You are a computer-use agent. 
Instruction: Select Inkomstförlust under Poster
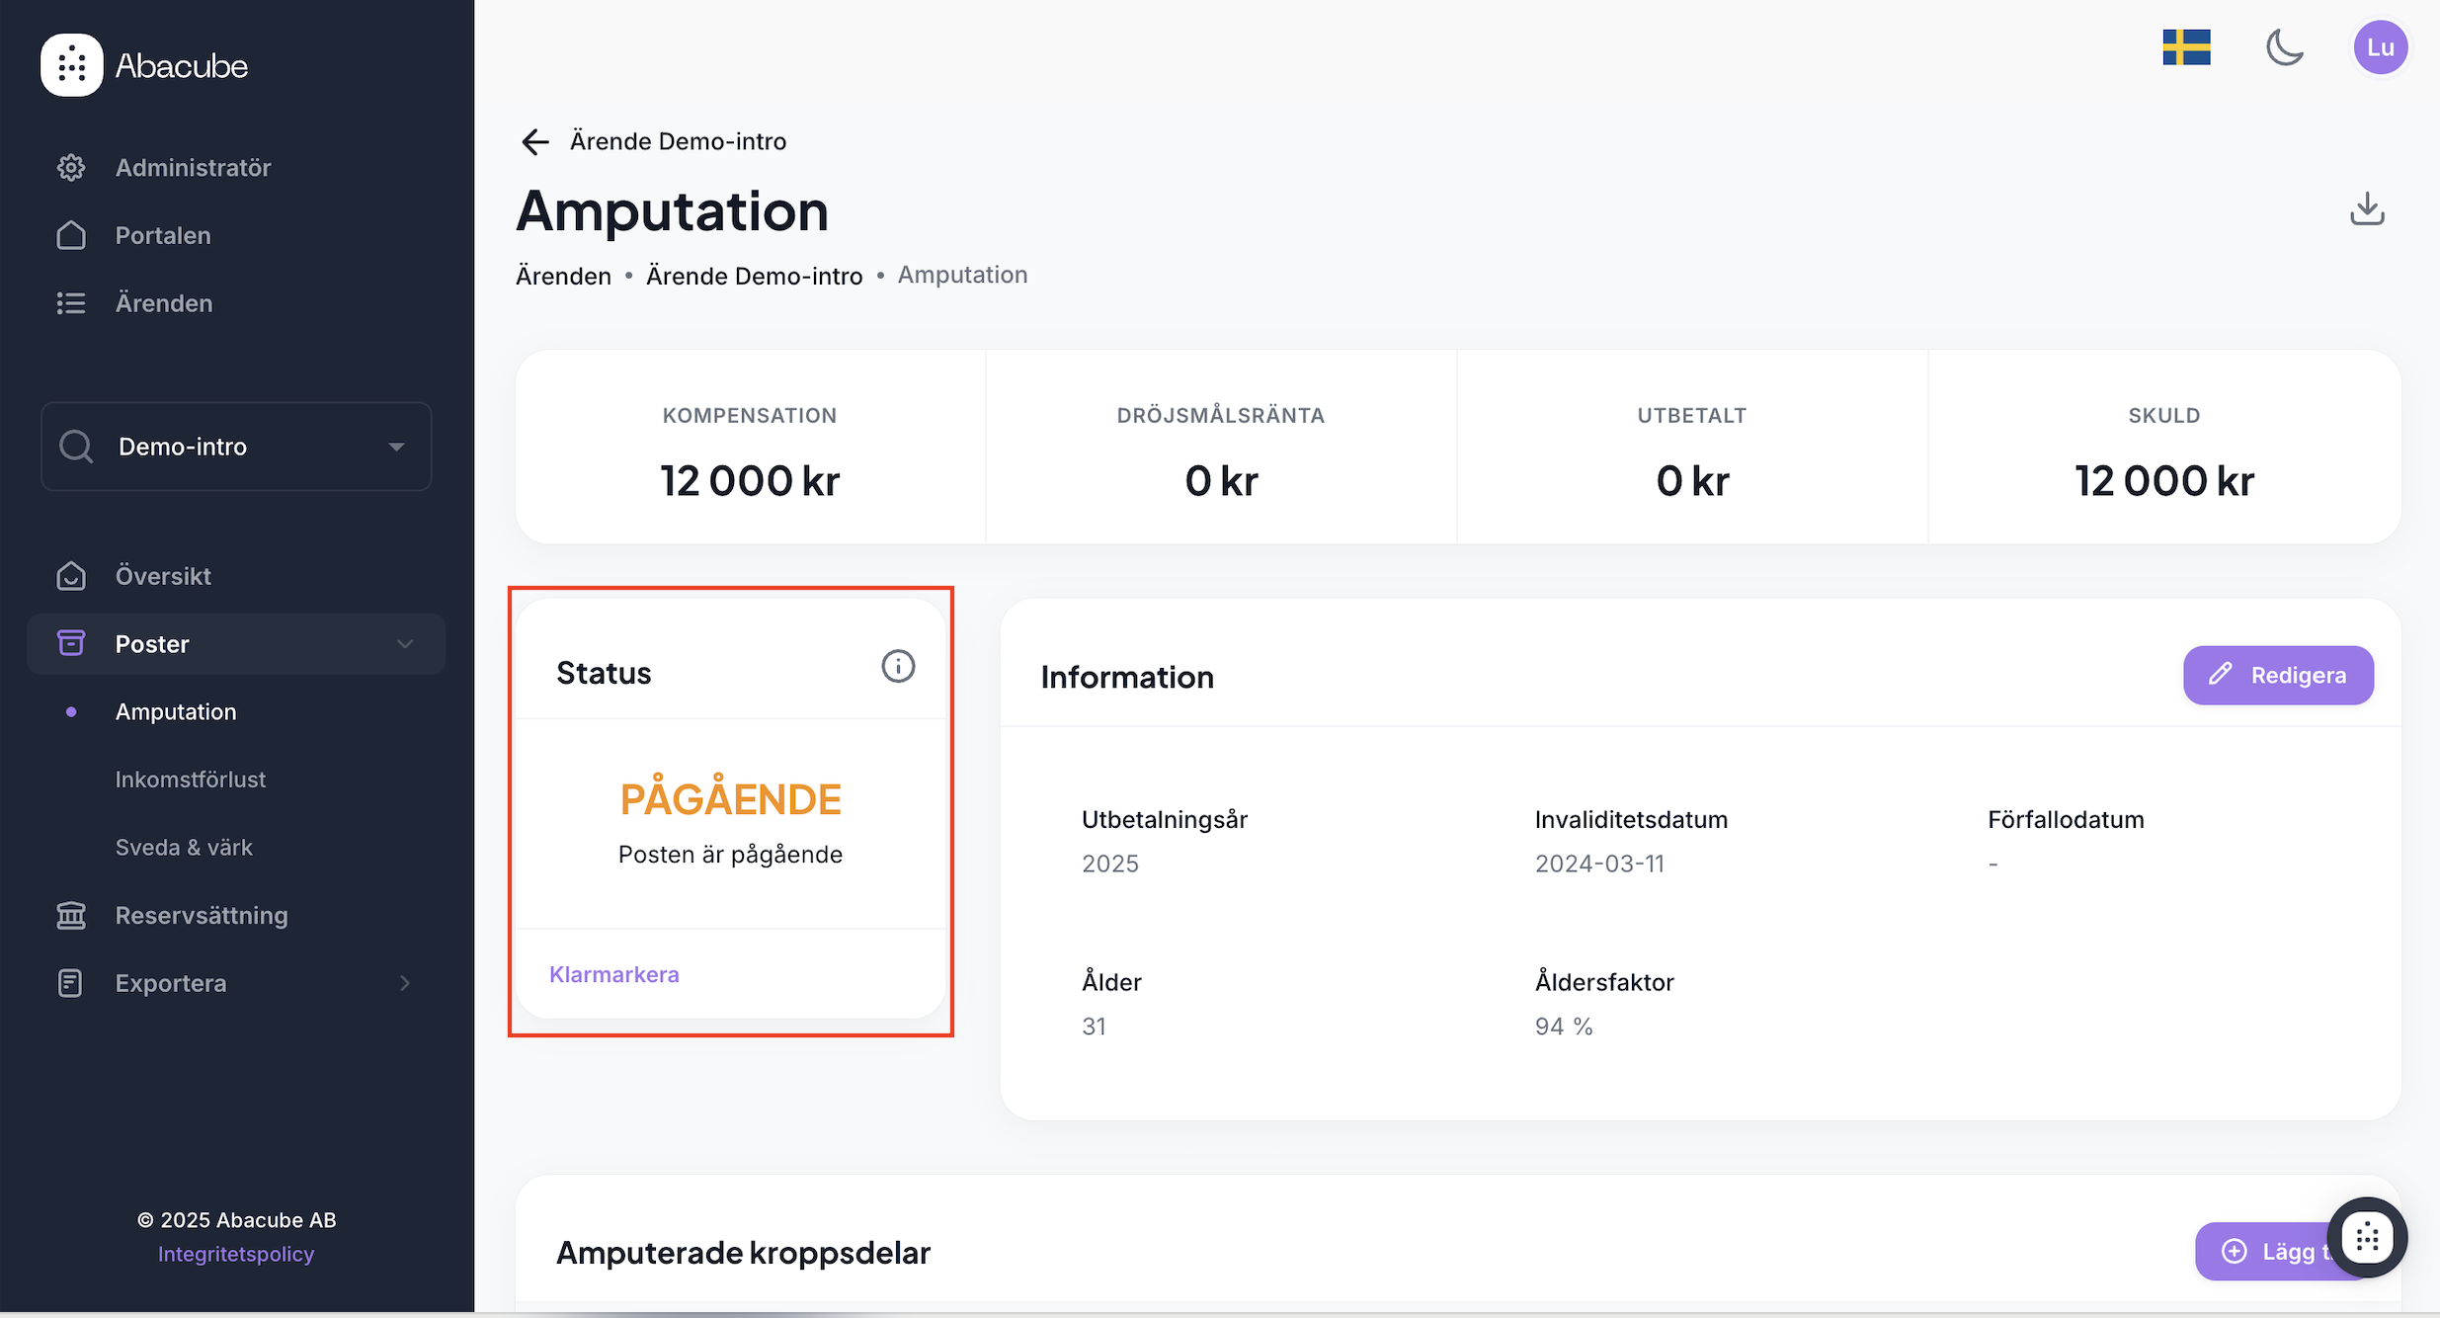click(191, 780)
